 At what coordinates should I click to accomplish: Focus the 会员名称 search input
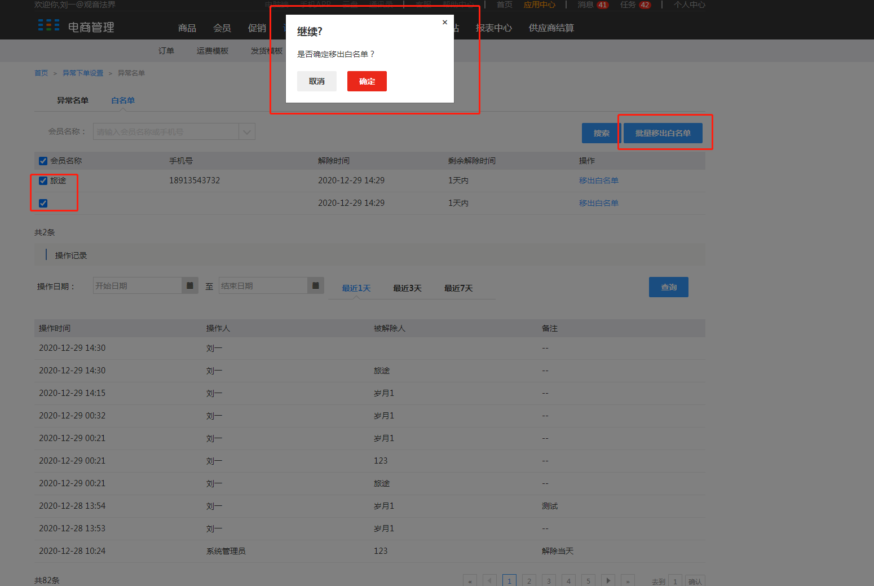point(166,131)
